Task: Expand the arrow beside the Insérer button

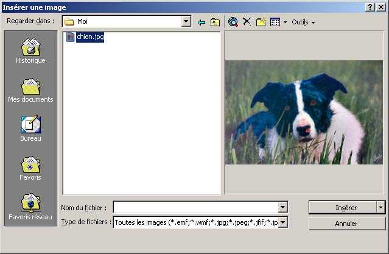Action: pos(381,208)
